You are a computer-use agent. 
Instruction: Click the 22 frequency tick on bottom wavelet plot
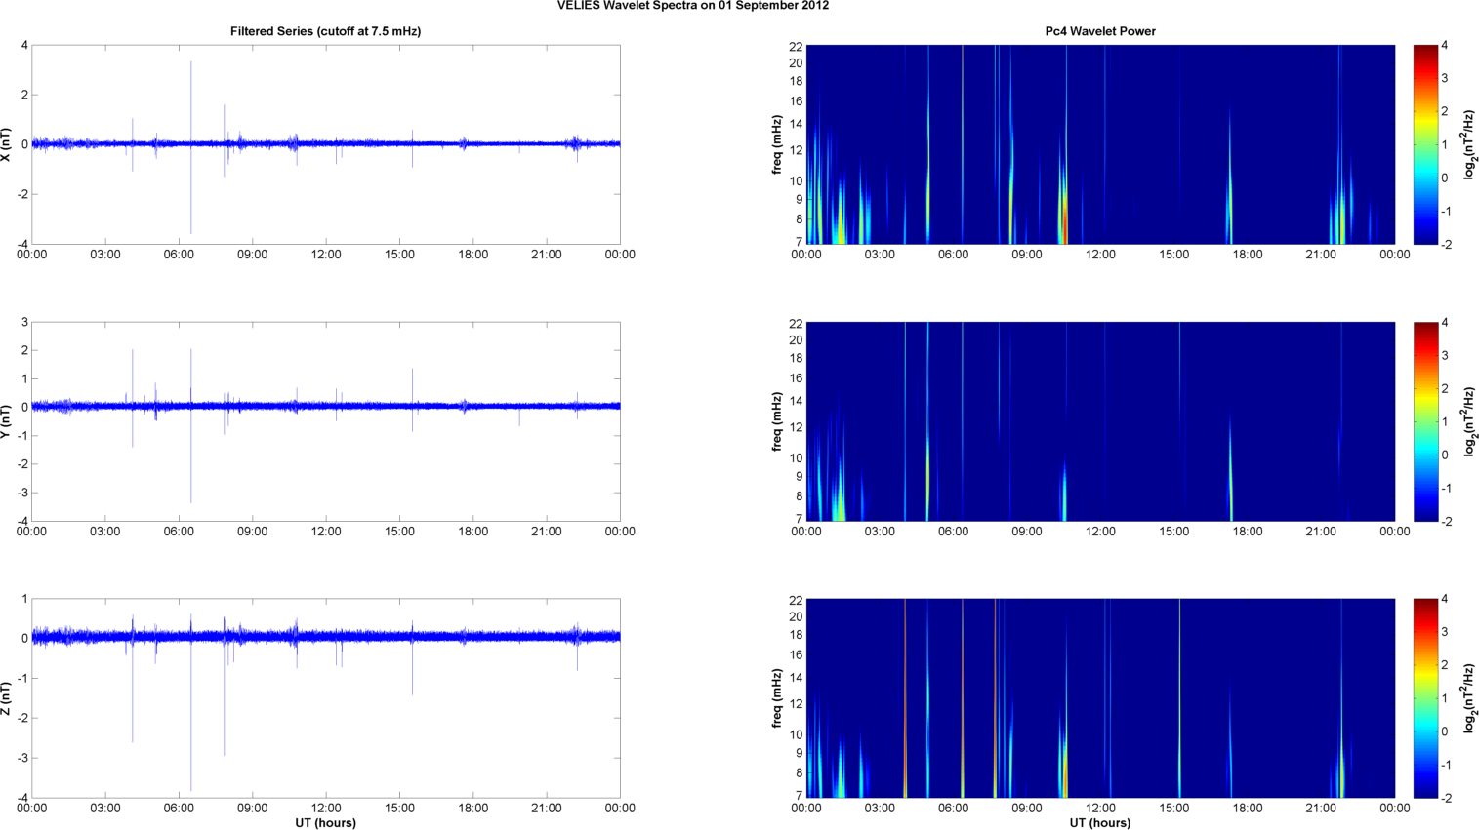click(796, 601)
